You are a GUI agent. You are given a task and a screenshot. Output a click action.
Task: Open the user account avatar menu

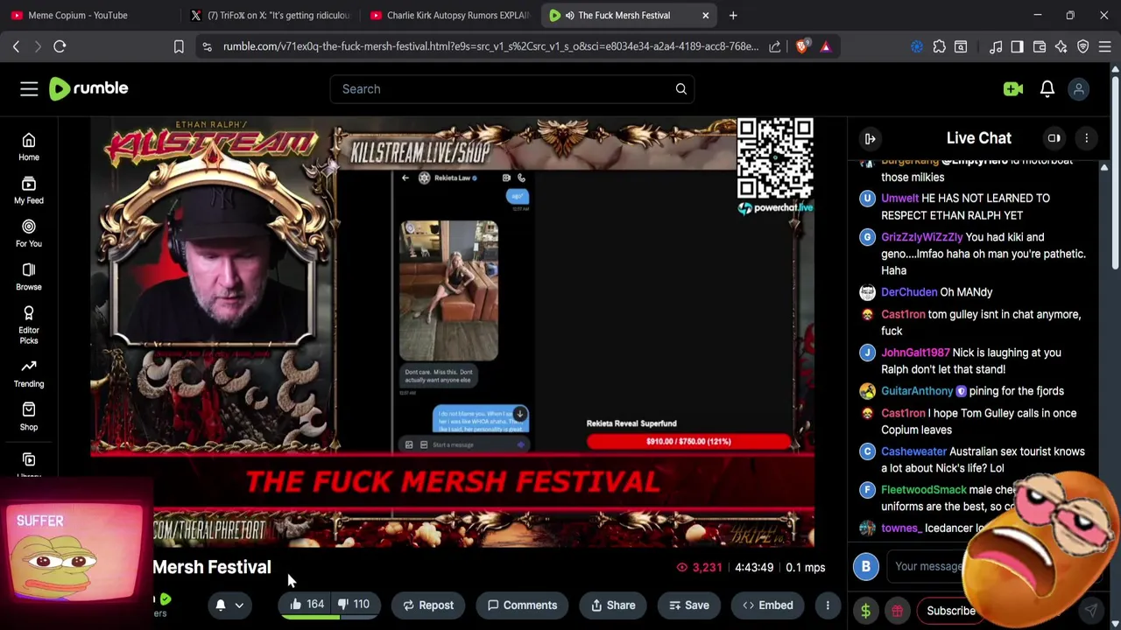point(1079,88)
